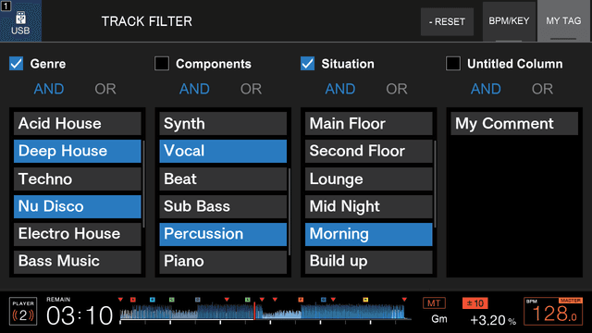Click the MASTER BPM 128.0 display
The height and width of the screenshot is (333, 592).
tap(553, 312)
